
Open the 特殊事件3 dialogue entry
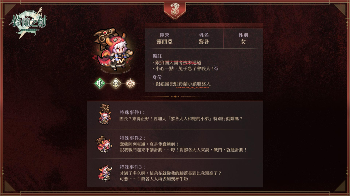coord(175,173)
